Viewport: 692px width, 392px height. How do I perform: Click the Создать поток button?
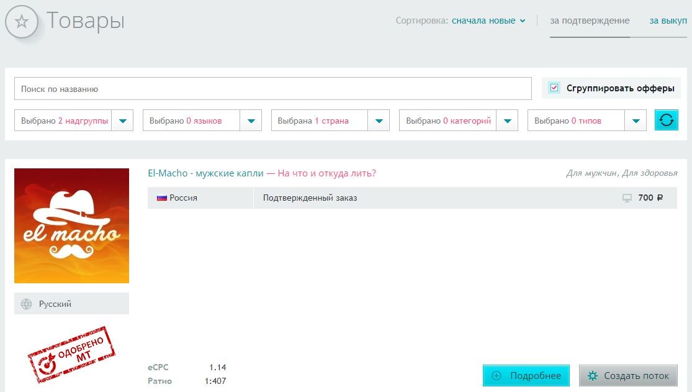(x=629, y=376)
